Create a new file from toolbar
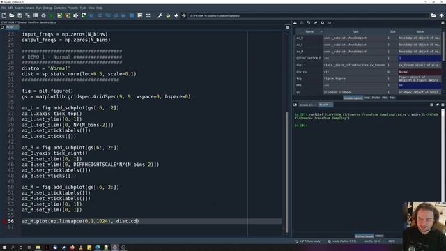 [4, 15]
